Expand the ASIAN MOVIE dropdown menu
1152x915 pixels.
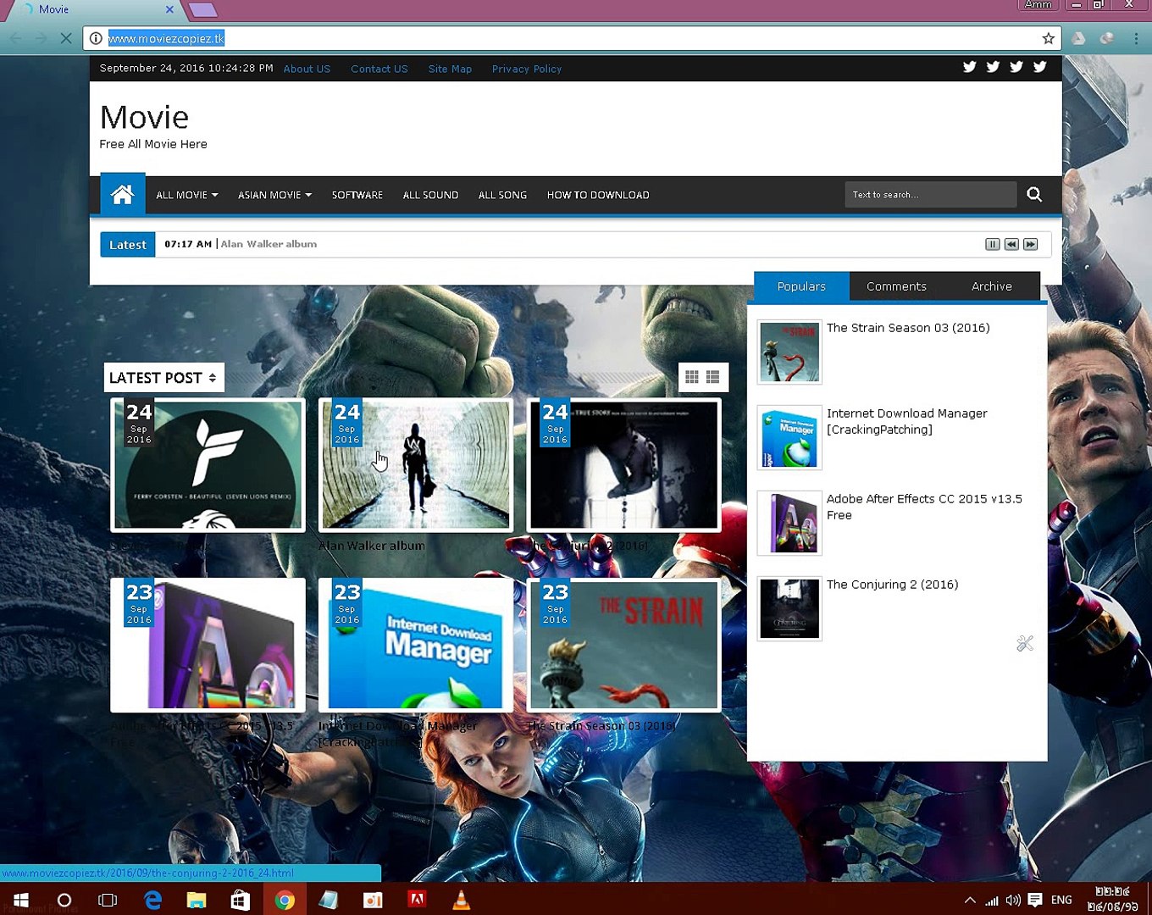point(274,195)
